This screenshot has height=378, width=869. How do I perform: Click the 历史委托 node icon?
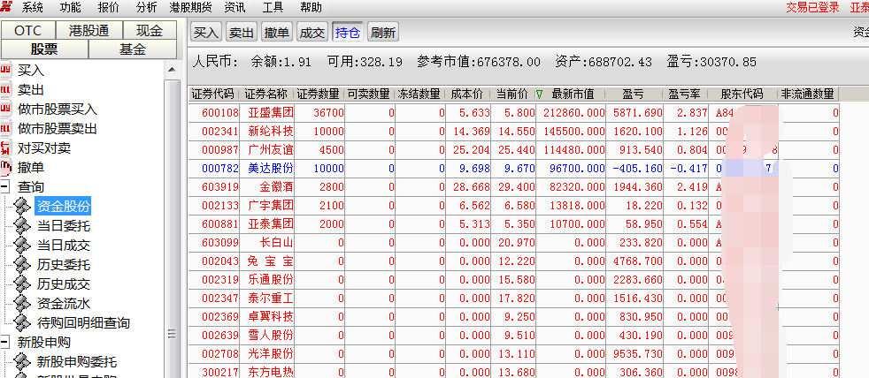tap(23, 265)
